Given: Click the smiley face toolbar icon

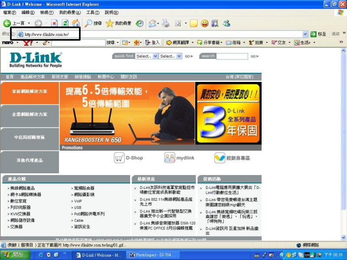Looking at the screenshot, I should coord(205,23).
